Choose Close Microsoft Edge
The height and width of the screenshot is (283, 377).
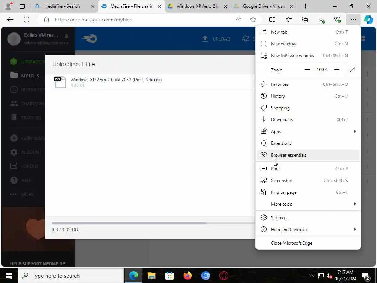click(x=308, y=243)
